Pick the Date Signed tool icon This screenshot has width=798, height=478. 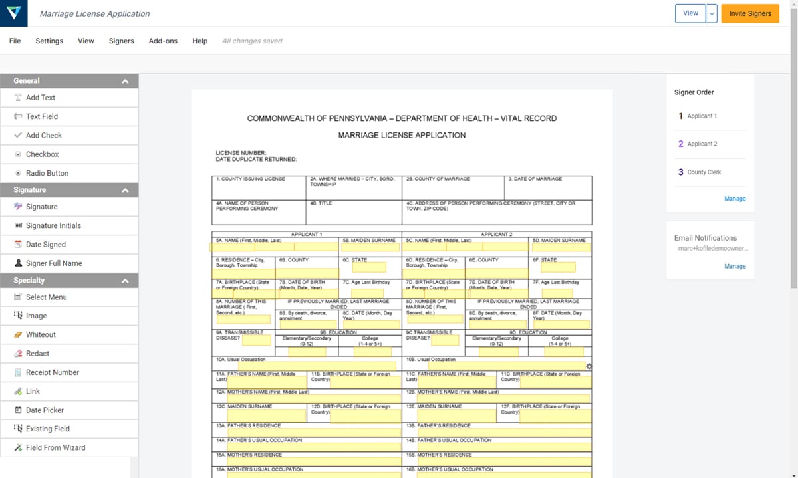click(x=18, y=245)
